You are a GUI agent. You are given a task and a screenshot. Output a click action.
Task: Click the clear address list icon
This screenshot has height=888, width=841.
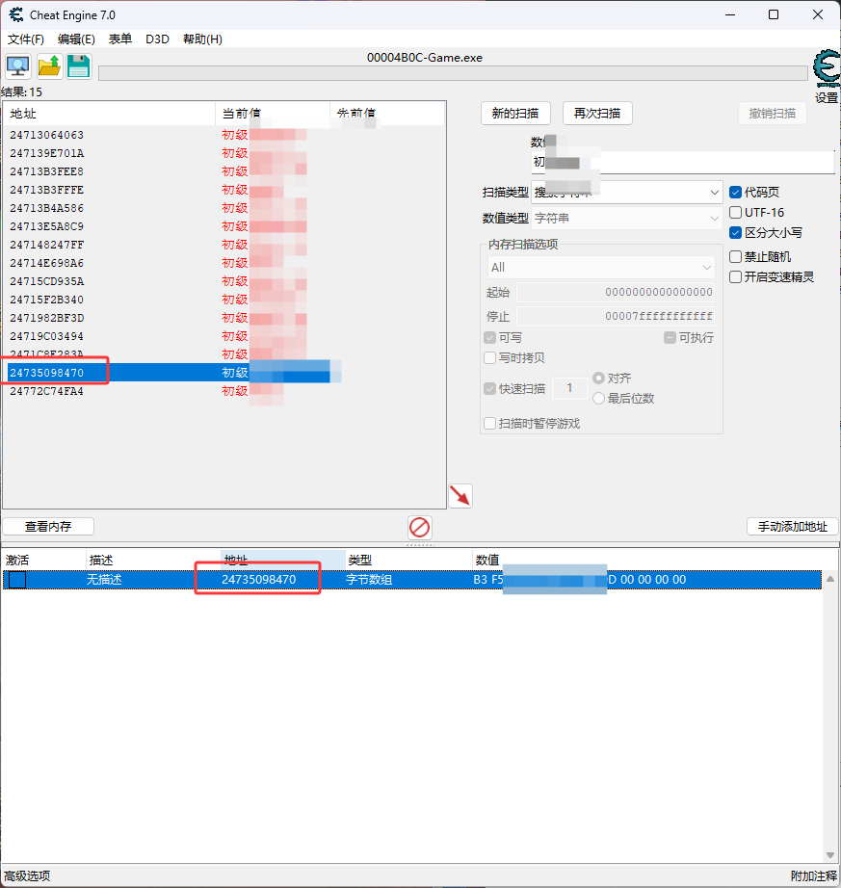[420, 527]
